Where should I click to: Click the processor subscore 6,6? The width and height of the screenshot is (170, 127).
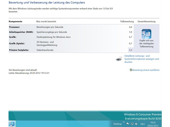coord(130,27)
